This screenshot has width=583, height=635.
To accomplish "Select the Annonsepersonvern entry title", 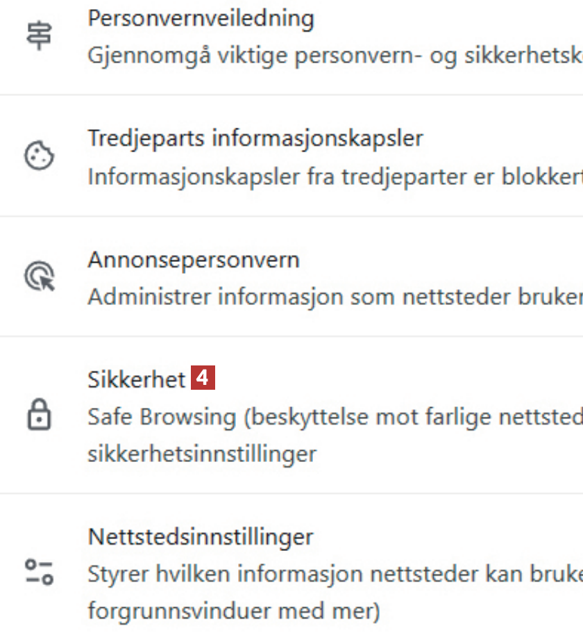I will [194, 260].
